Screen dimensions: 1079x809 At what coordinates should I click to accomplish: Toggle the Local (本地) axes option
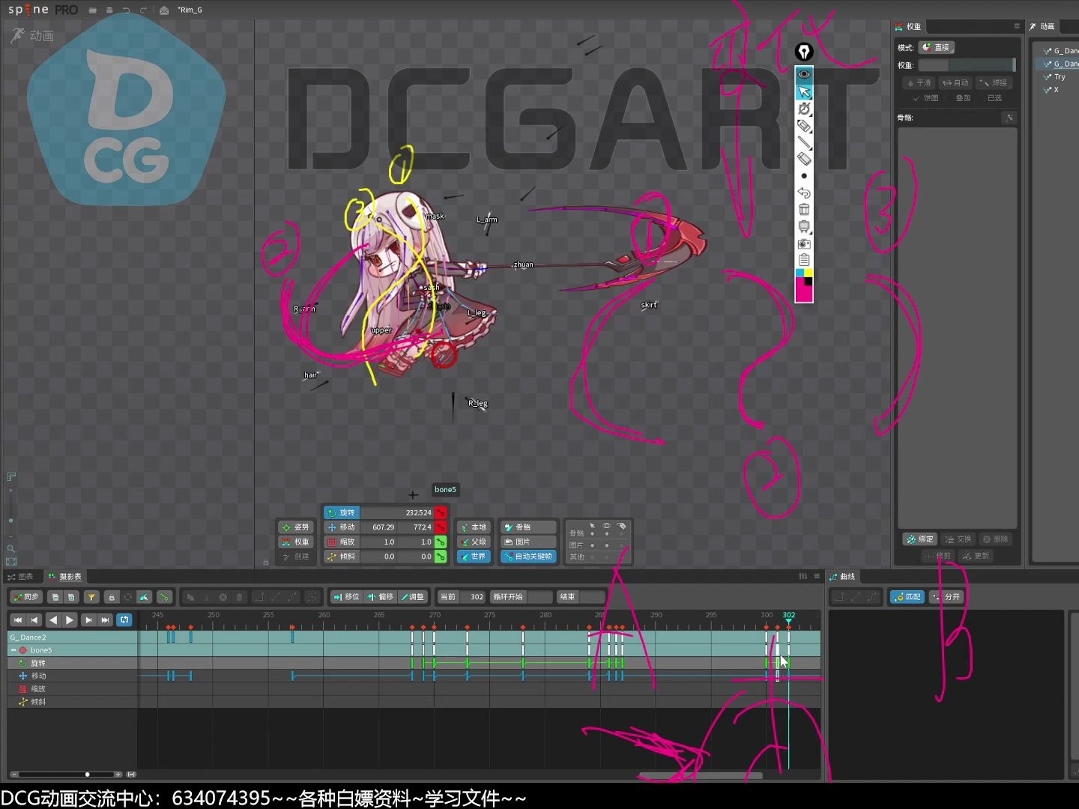pos(474,527)
